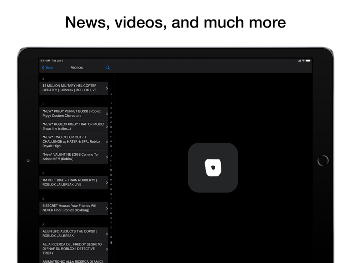This screenshot has height=263, width=351.
Task: Go back using the Back button
Action: pyautogui.click(x=48, y=68)
